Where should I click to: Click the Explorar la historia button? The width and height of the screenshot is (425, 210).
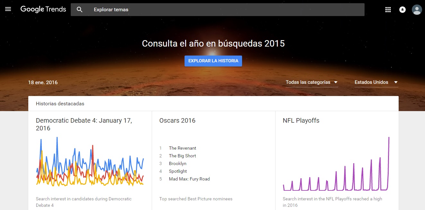coord(213,61)
